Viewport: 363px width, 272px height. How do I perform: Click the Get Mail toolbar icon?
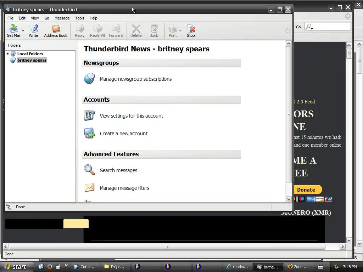coord(14,31)
